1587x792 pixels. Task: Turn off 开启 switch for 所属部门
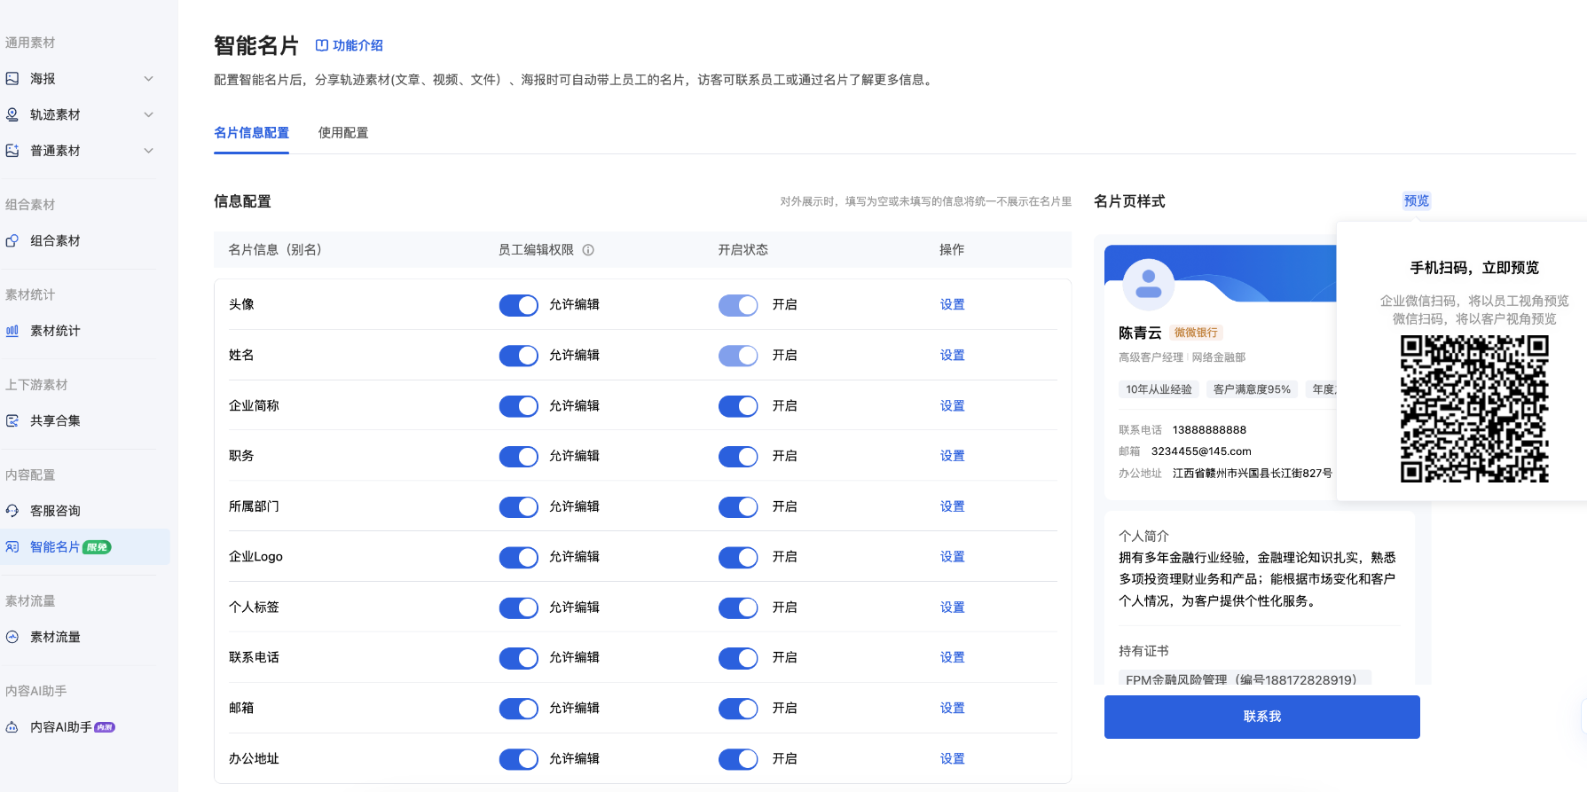(738, 507)
